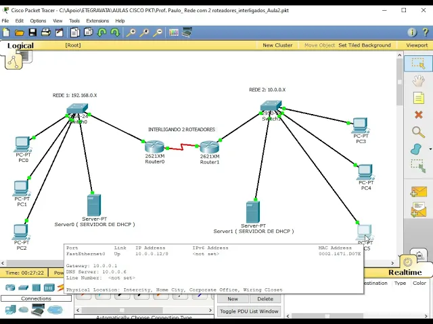Viewport: 433px width, 324px height.
Task: Select the Resize Shape tool
Action: point(418,166)
